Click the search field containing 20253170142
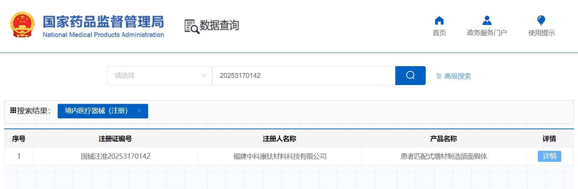 point(303,76)
